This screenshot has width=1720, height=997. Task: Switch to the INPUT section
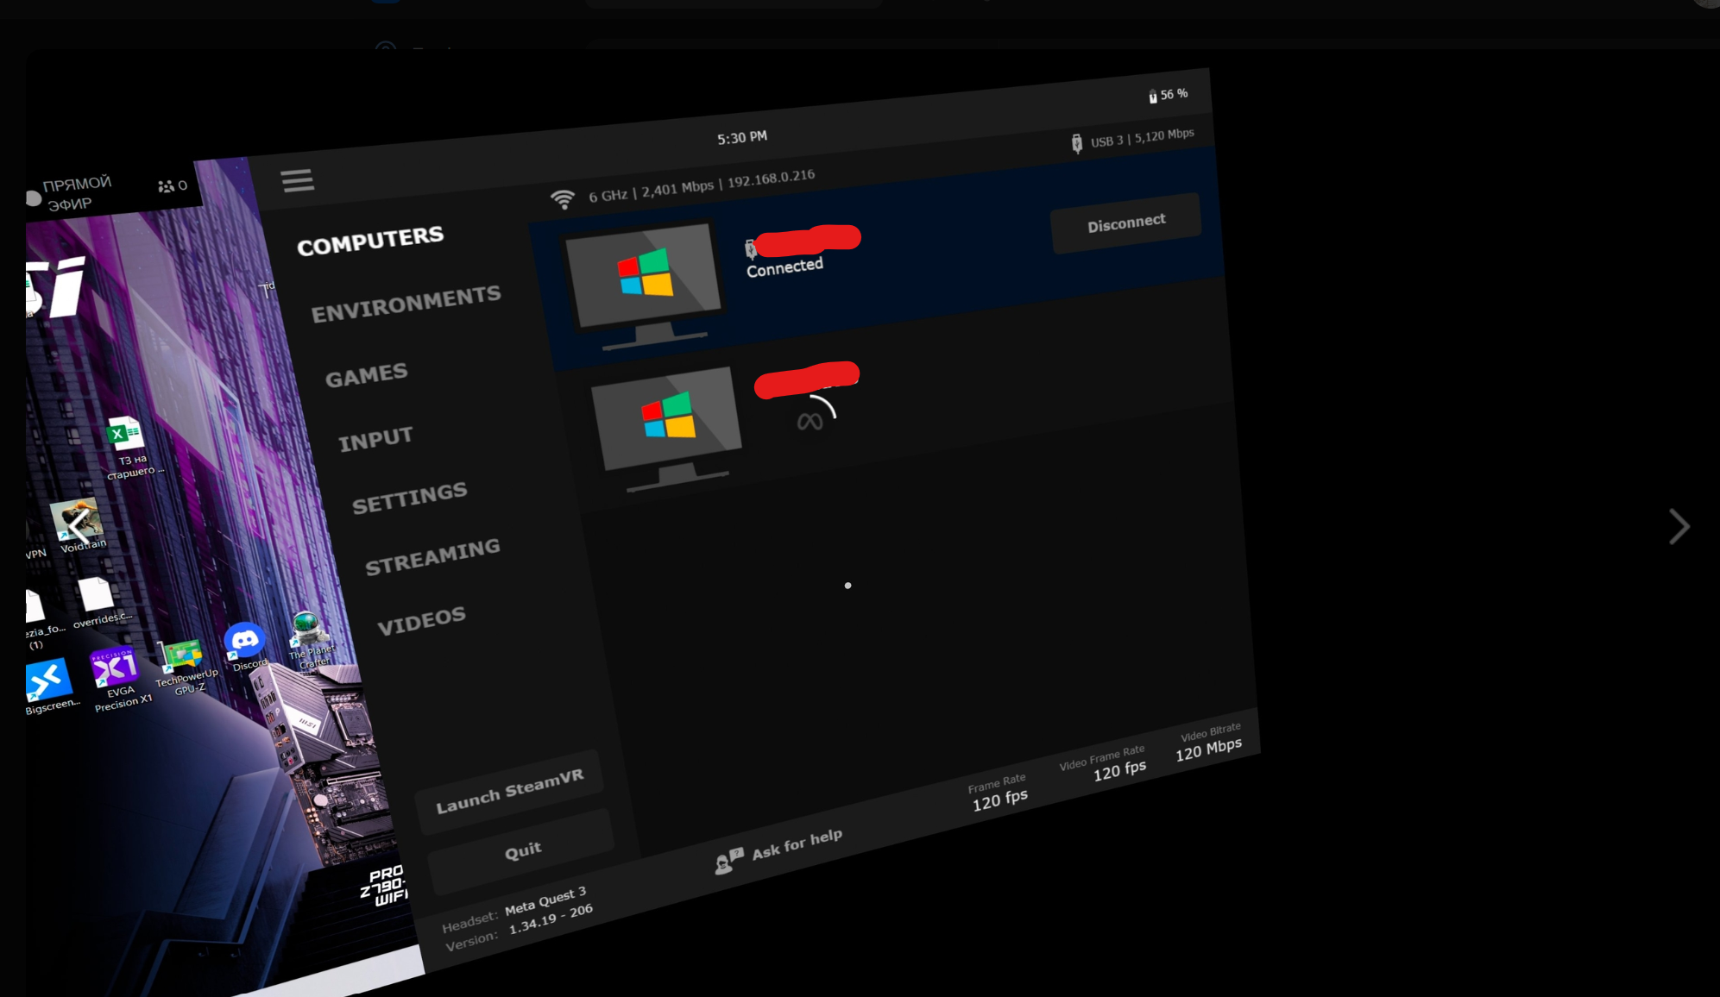pos(376,439)
